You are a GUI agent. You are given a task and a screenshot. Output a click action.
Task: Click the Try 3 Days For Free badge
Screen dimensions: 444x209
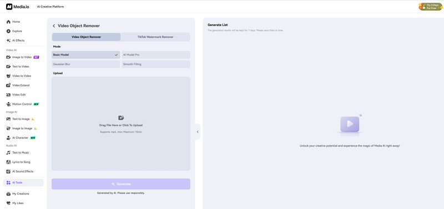(431, 7)
